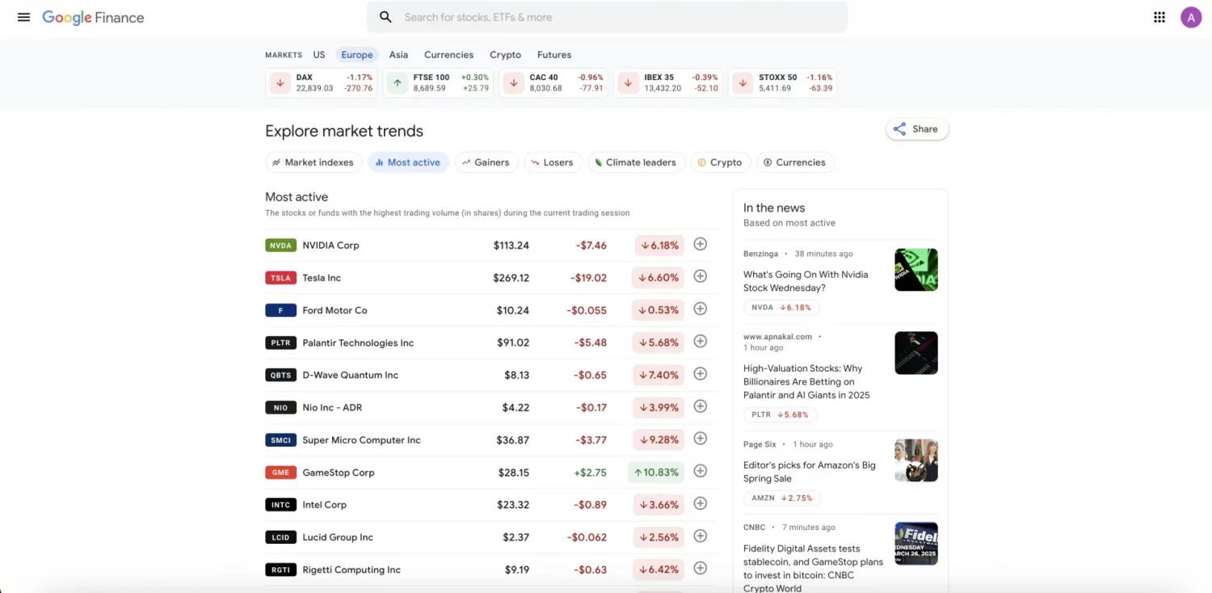Screen dimensions: 1212x593
Task: Select the Europe markets tab
Action: 357,55
